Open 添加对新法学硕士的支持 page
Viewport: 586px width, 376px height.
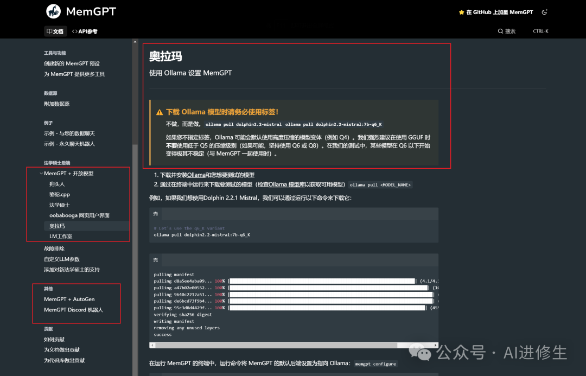coord(72,270)
